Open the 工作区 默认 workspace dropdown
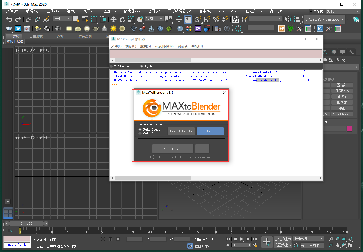This screenshot has height=252, width=363. 343,12
